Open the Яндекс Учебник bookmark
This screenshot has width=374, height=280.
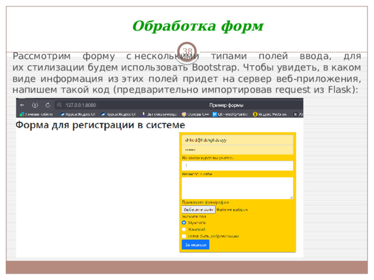click(x=270, y=114)
